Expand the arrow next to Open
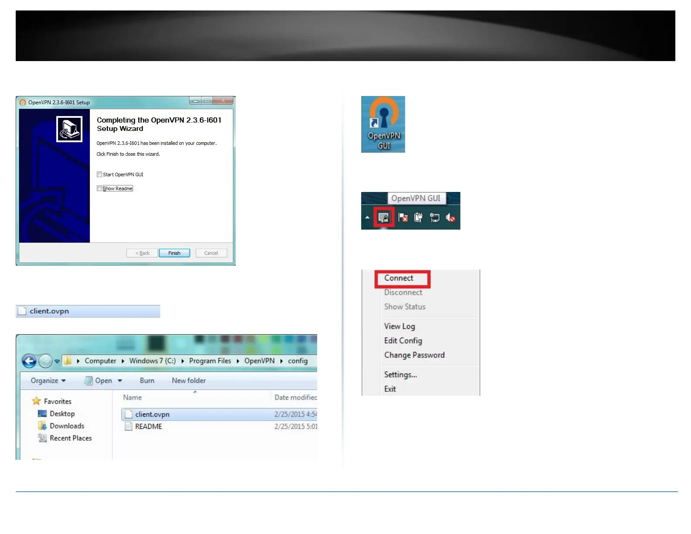Screen dimensions: 691x534 (120, 381)
